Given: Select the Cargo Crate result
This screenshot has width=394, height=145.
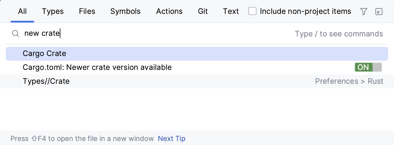Looking at the screenshot, I should coord(44,54).
